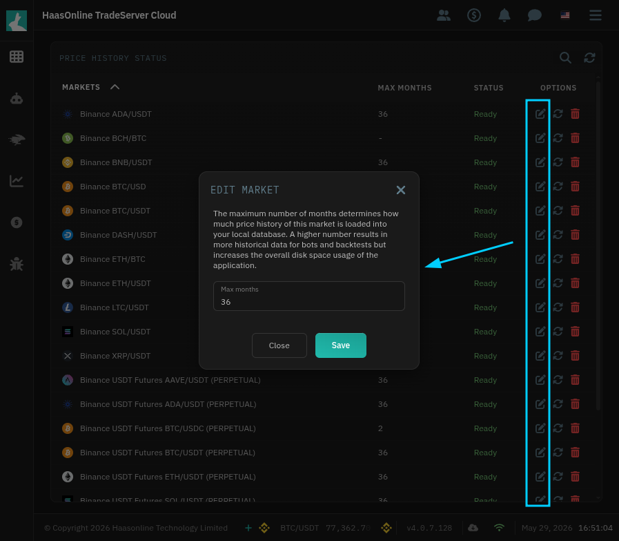
Task: Click the Close button in dialog
Action: (x=279, y=345)
